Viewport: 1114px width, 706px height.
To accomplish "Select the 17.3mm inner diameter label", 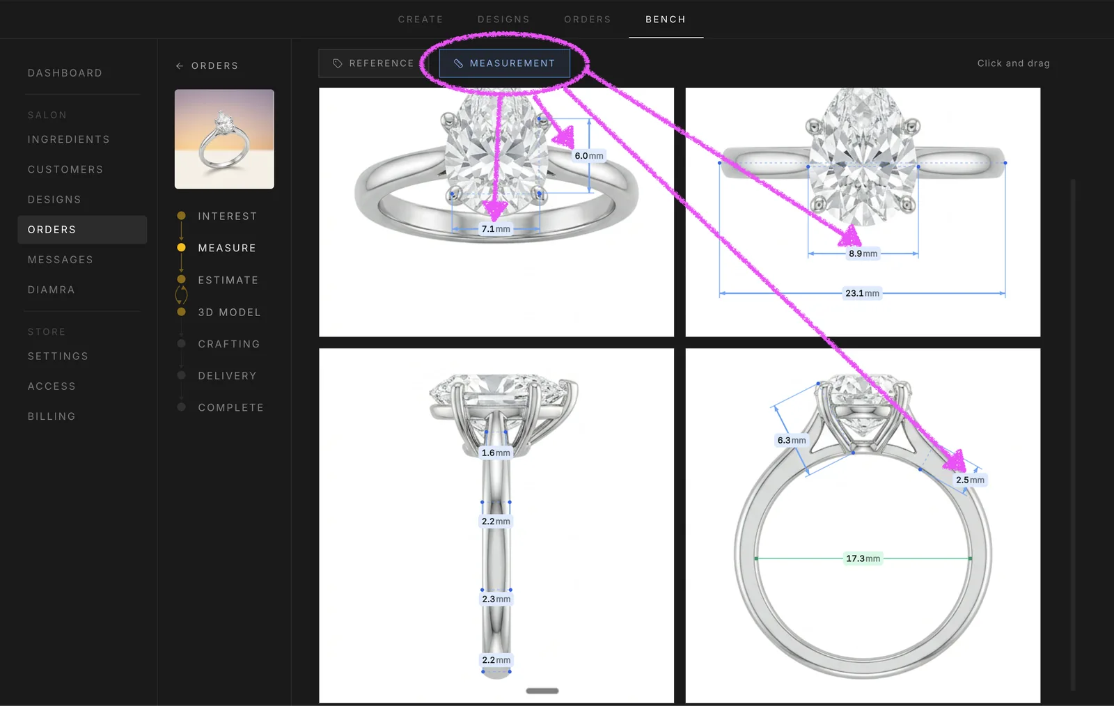I will click(x=863, y=558).
